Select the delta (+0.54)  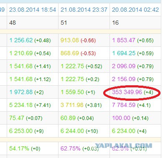click(x=43, y=54)
